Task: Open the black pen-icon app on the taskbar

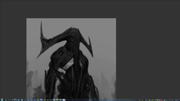Action: click(25, 100)
